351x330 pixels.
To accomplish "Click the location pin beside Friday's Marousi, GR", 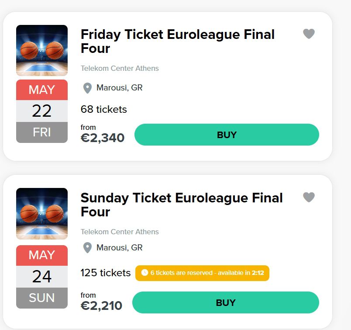I will (87, 88).
